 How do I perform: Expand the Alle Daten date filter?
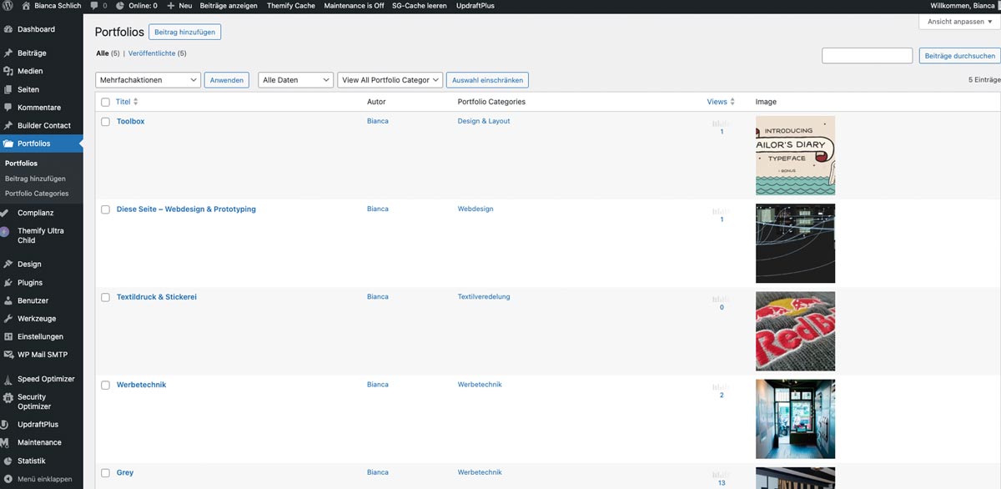point(295,80)
